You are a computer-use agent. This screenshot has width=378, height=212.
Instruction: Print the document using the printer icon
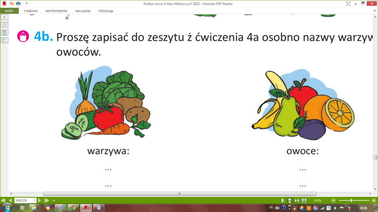pos(18,4)
